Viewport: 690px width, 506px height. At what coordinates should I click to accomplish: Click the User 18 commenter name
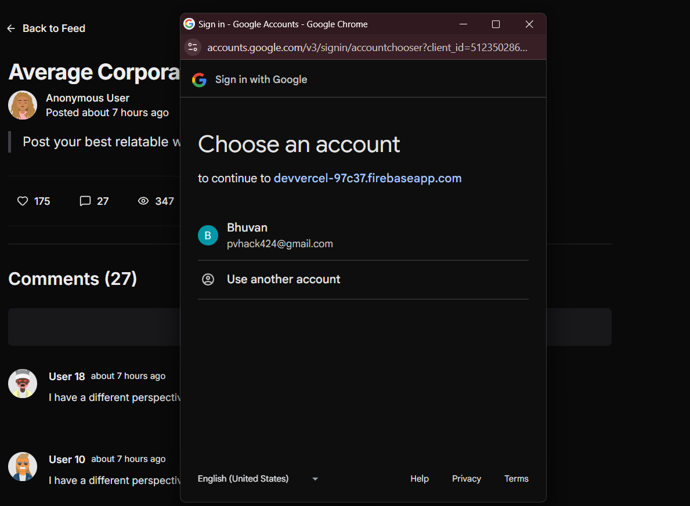pyautogui.click(x=67, y=377)
